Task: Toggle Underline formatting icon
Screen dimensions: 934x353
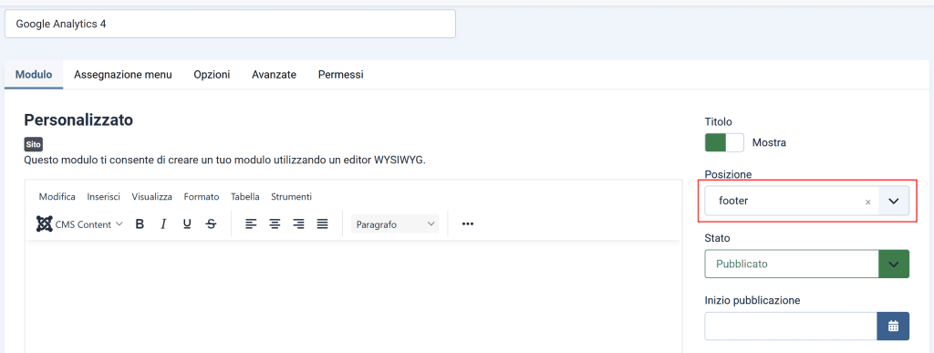Action: pos(187,224)
